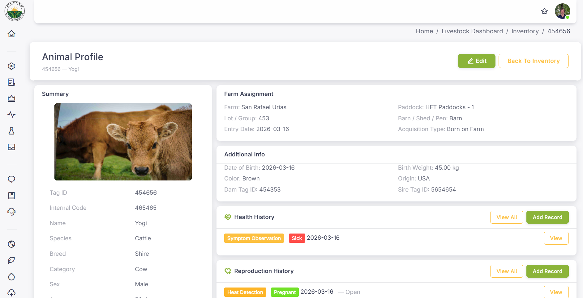583x298 pixels.
Task: Click Back To Inventory button
Action: [534, 61]
